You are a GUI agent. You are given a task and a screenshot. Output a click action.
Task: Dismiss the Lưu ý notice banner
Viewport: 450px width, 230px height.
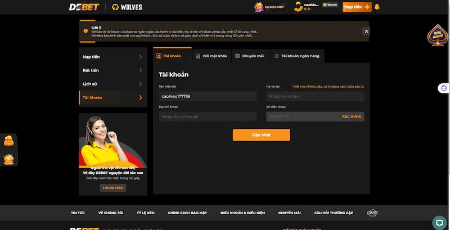coord(366,31)
